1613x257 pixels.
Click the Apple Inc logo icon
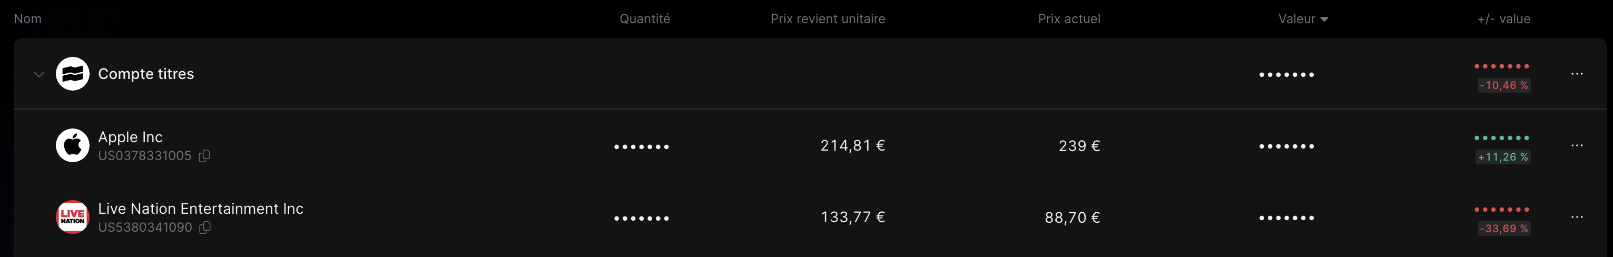tap(73, 146)
